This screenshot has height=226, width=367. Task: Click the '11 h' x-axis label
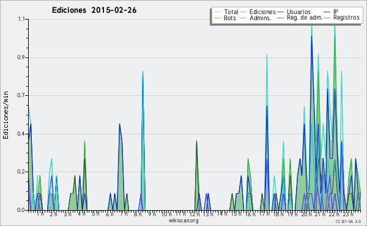tap(180, 214)
